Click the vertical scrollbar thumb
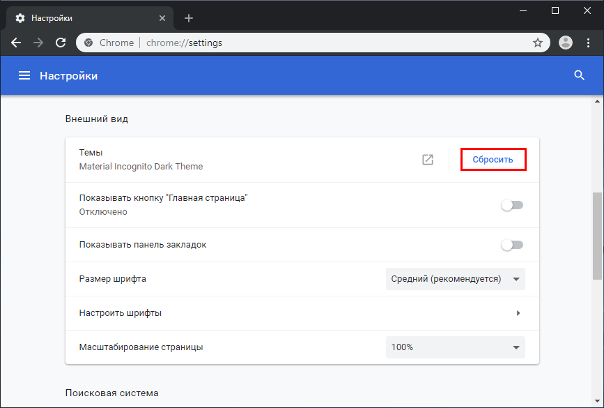The width and height of the screenshot is (604, 408). click(597, 236)
